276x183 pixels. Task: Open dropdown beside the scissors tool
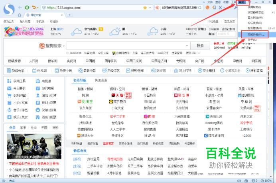pyautogui.click(x=224, y=8)
